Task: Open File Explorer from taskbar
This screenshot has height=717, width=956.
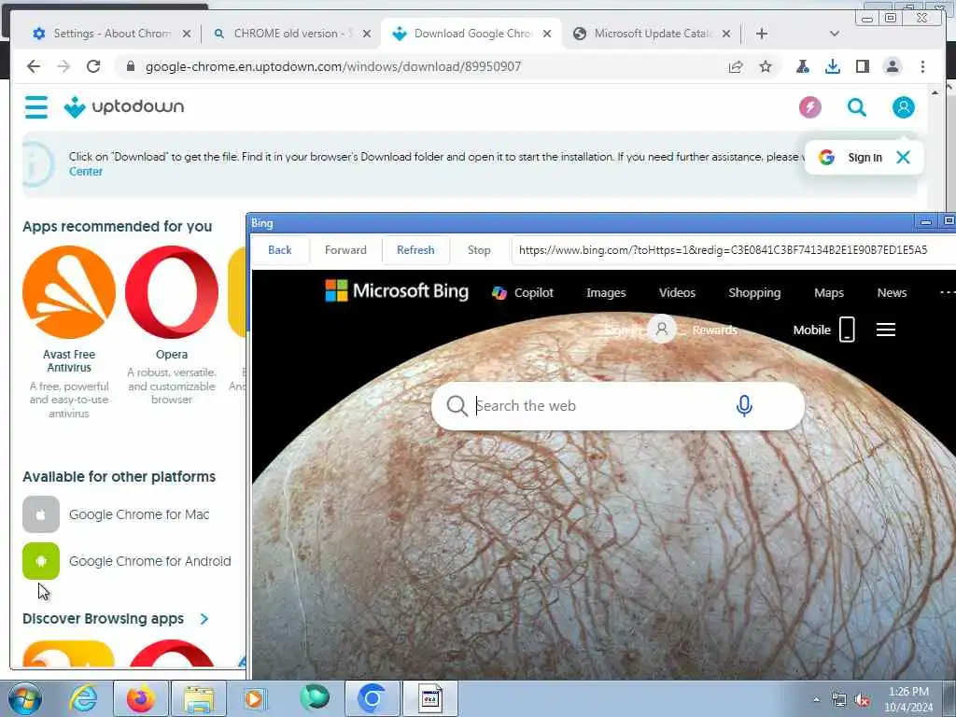Action: point(199,698)
